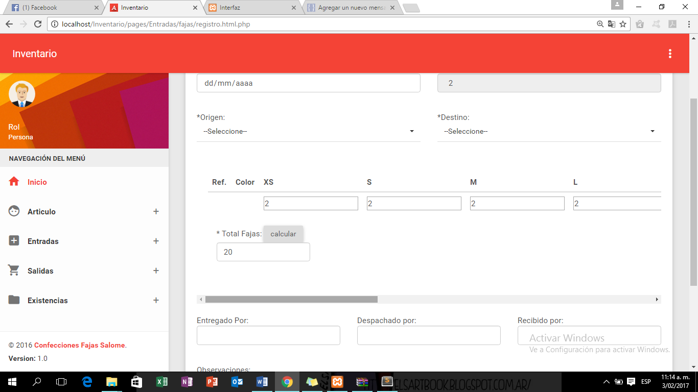
Task: Click the right arrow of the horizontal scrollbar
Action: (x=657, y=300)
